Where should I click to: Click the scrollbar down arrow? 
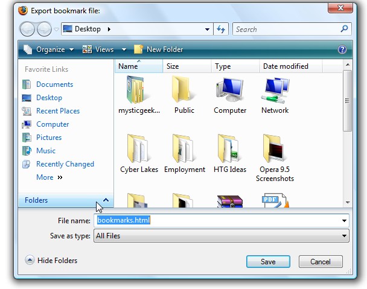tap(348, 202)
